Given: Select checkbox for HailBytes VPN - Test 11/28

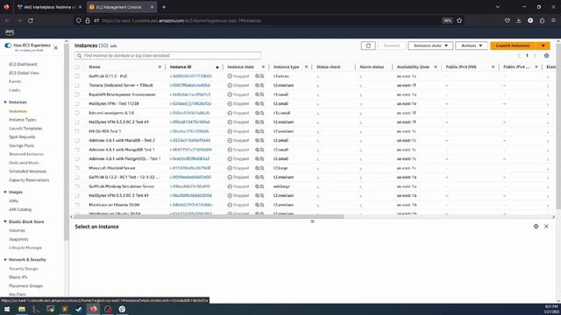Looking at the screenshot, I should (x=77, y=103).
